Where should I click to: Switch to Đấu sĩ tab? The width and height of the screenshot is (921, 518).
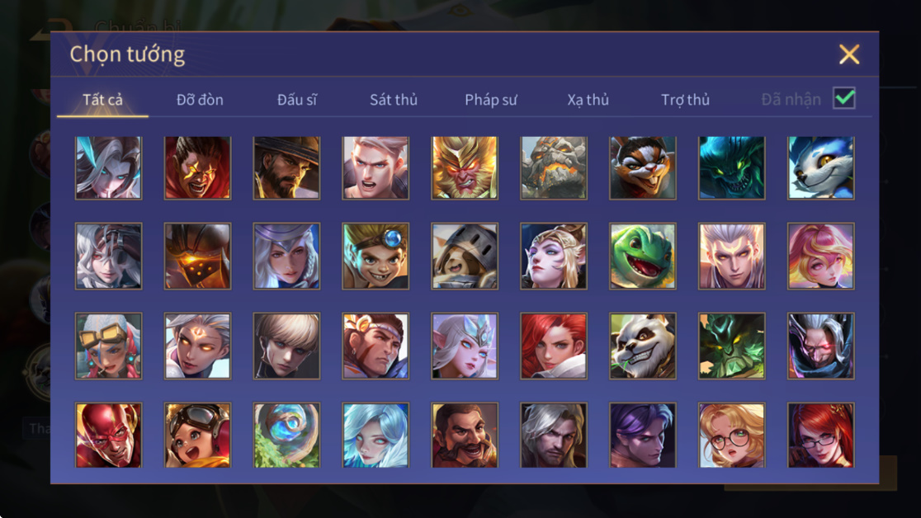[296, 100]
